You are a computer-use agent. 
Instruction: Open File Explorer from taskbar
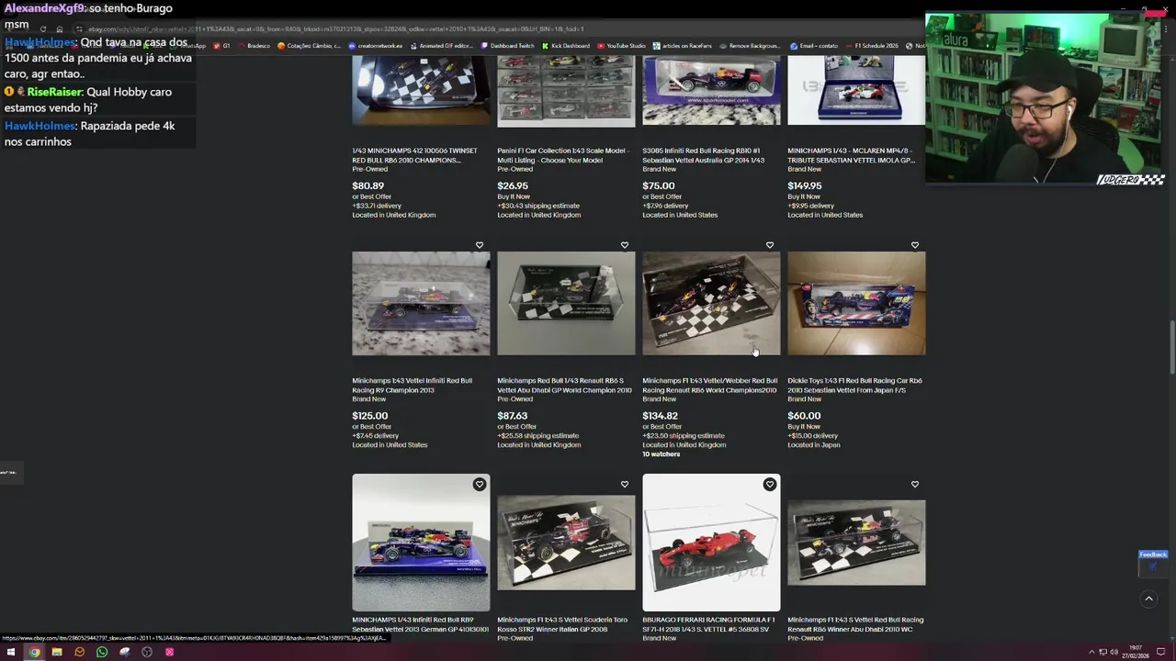[57, 652]
